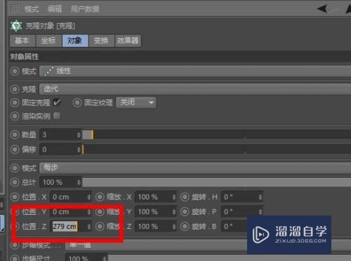The image size is (351, 261).
Task: Click the animation dot beside 旋转 . B
Action: [185, 226]
